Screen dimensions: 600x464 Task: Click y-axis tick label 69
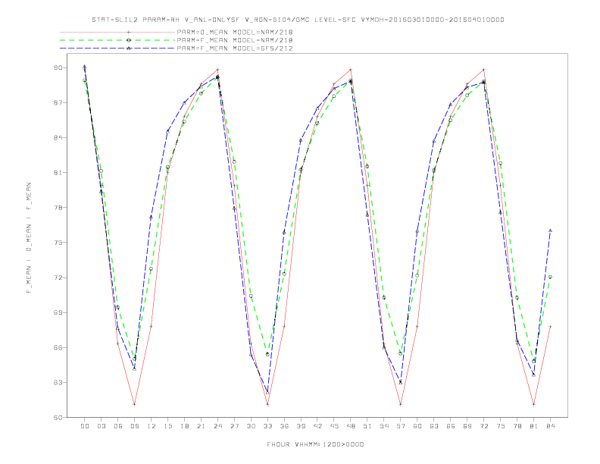pos(58,312)
